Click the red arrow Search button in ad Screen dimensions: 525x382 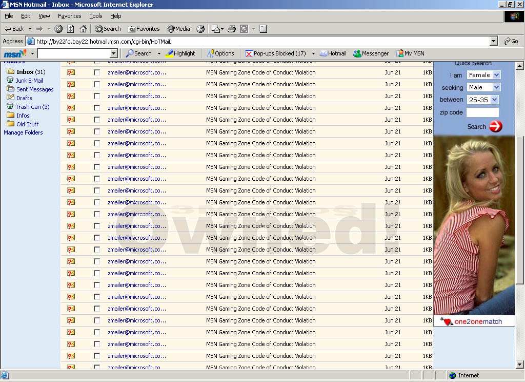[496, 126]
